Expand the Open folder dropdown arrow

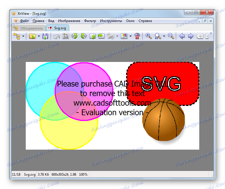(39, 36)
